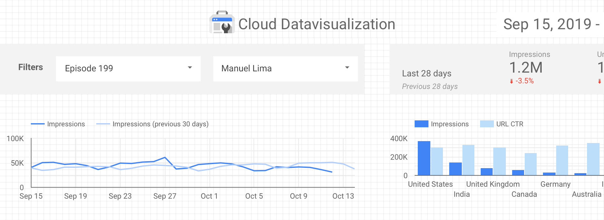Click the red downward trend arrow under Impressions
The image size is (604, 220).
pyautogui.click(x=511, y=81)
